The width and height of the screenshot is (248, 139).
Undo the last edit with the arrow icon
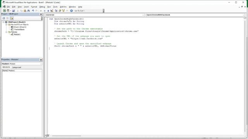pyautogui.click(x=33, y=11)
